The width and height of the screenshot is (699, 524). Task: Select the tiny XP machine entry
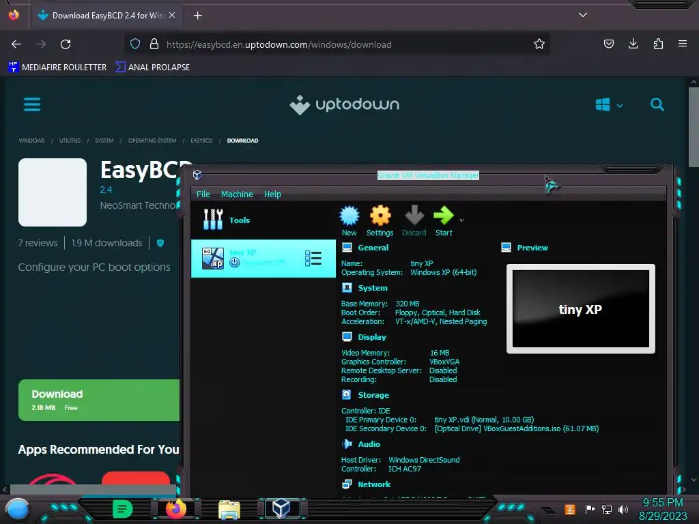click(x=263, y=259)
